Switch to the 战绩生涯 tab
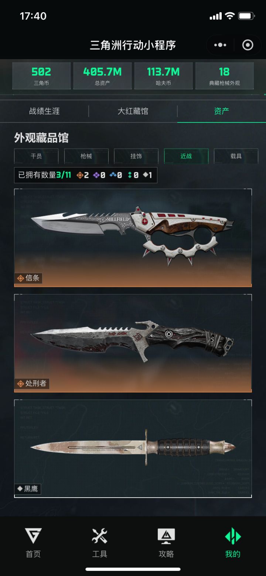The height and width of the screenshot is (576, 266). [x=44, y=111]
